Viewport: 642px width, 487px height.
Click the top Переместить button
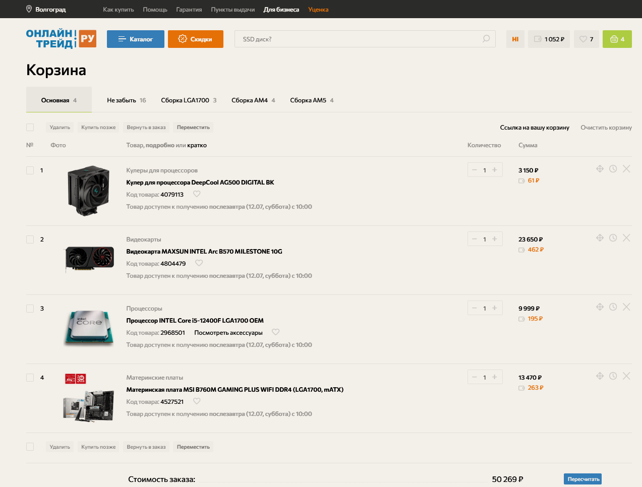coord(193,128)
